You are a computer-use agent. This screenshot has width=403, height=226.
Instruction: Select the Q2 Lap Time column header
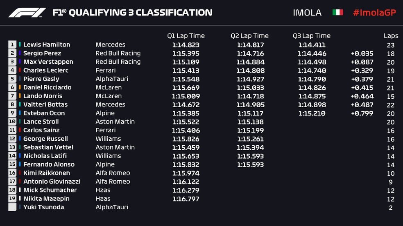tap(249, 36)
